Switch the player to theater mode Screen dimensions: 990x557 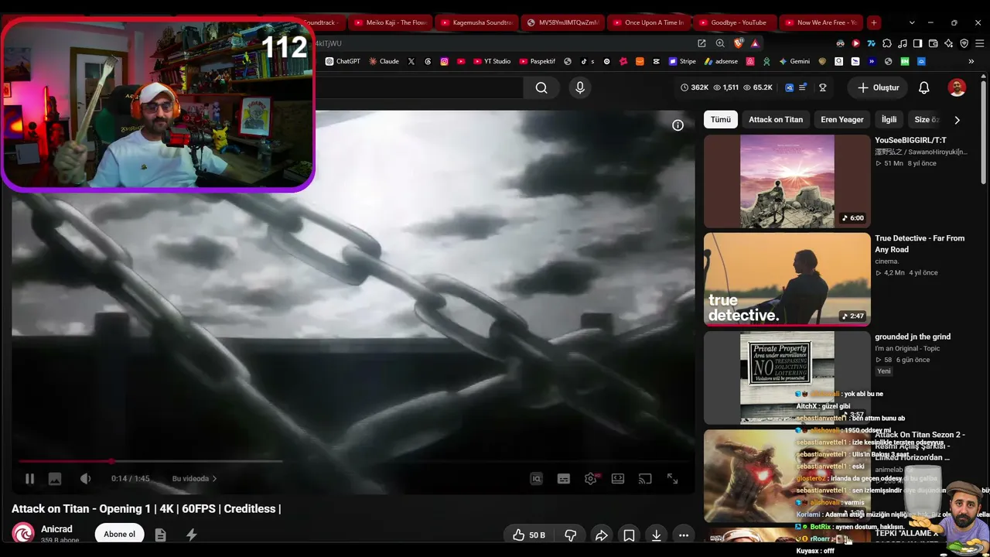click(618, 479)
